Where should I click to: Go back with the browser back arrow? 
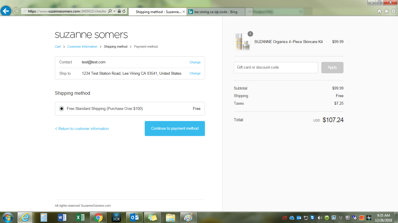tap(6, 11)
